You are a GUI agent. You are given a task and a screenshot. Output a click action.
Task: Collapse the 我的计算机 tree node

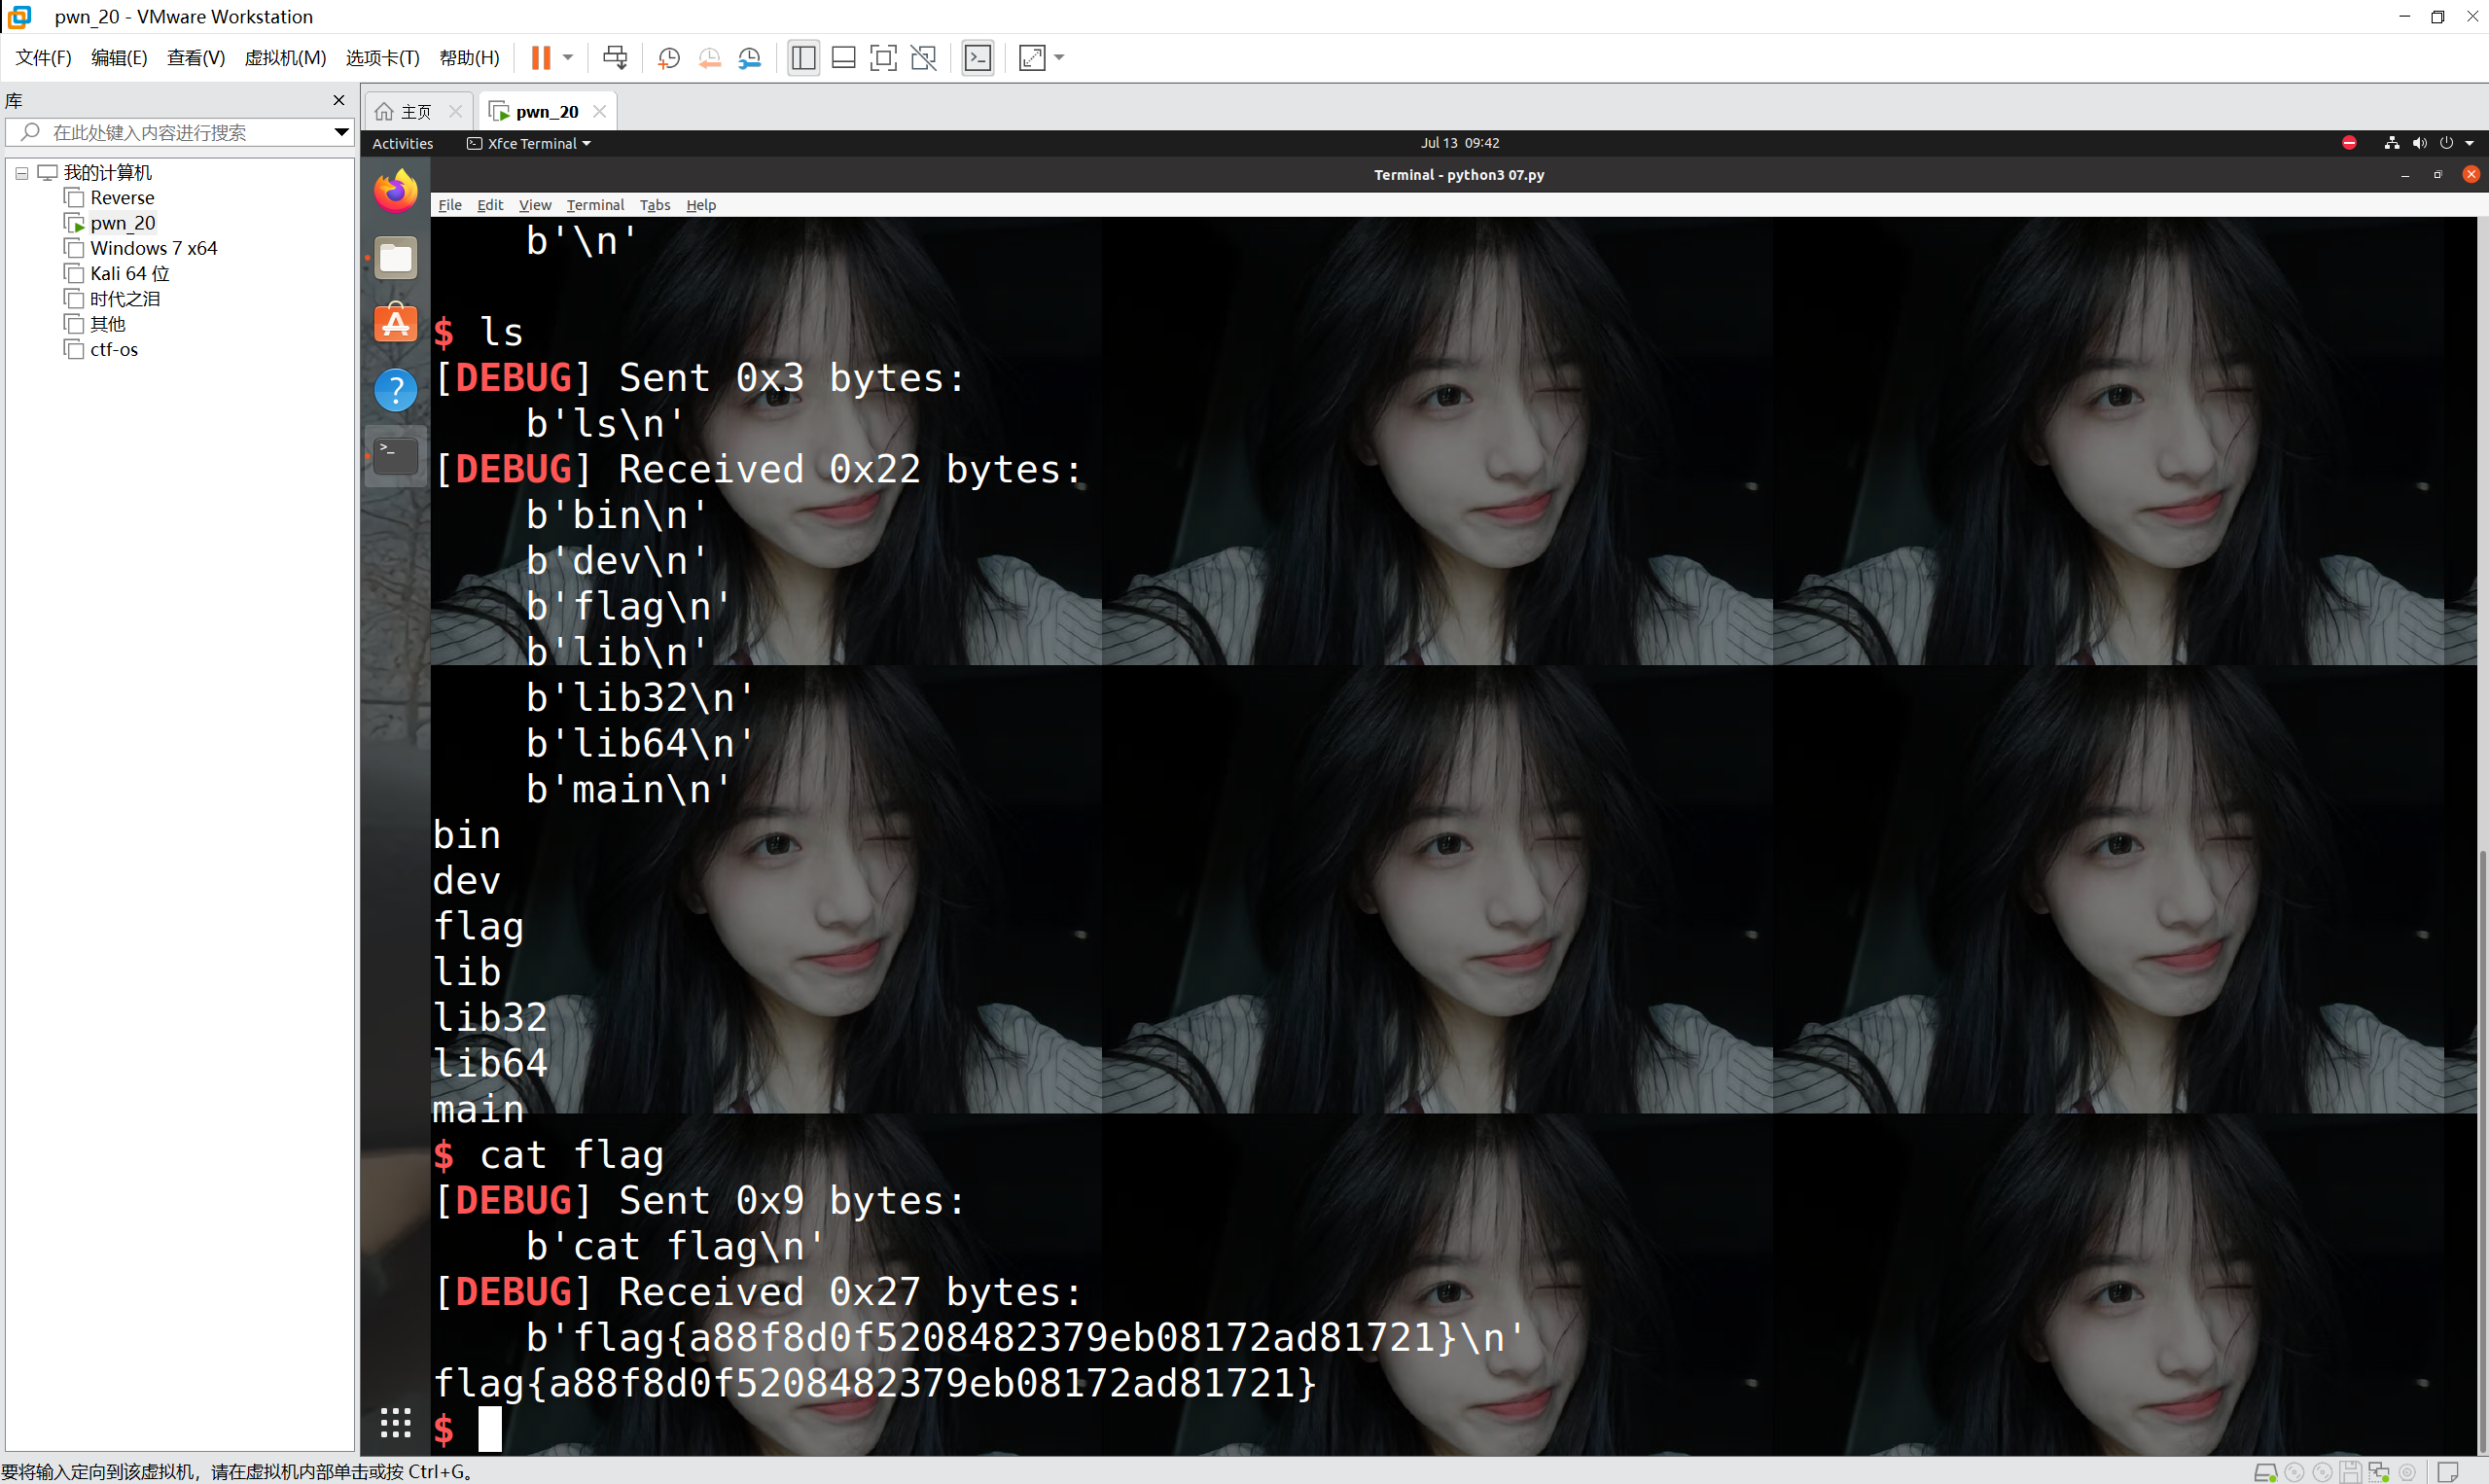pos(21,173)
